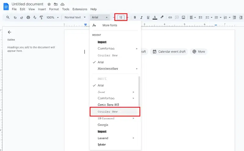Toggle bold formatting
Screen dimensions: 244x151
click(135, 17)
